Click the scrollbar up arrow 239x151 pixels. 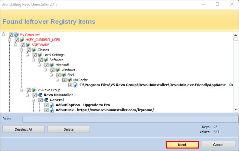pos(236,35)
